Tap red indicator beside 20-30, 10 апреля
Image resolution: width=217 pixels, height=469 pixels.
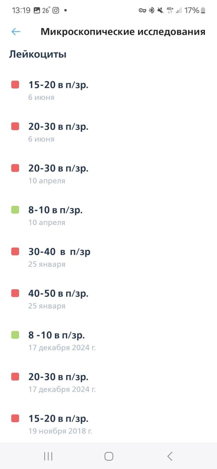pos(15,168)
